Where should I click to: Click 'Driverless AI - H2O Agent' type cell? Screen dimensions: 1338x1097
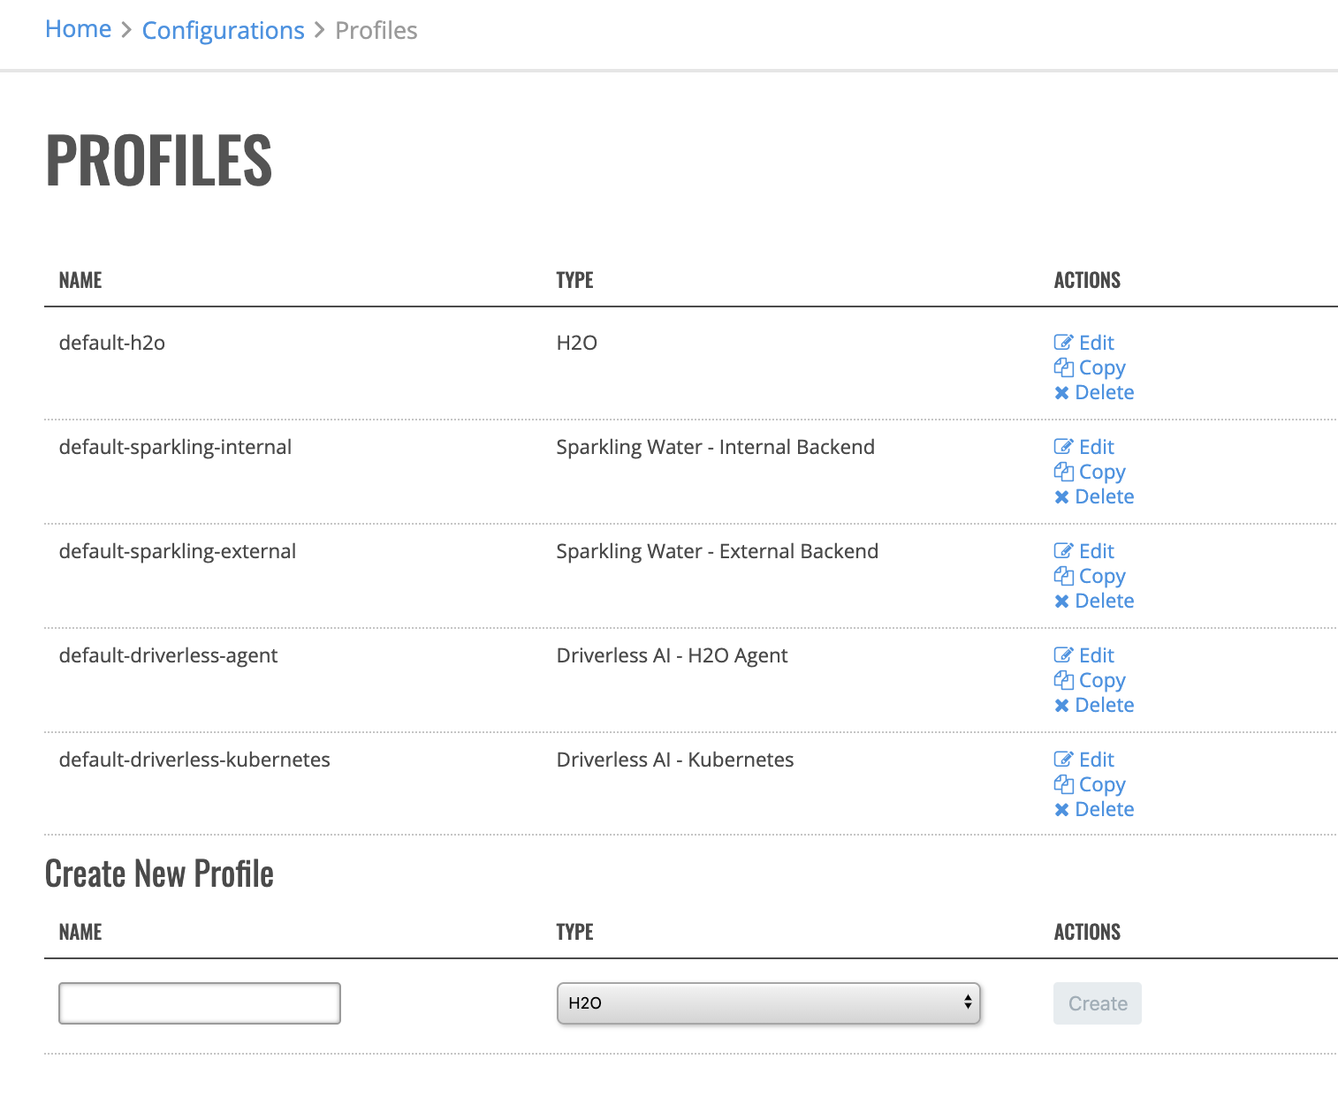point(672,656)
